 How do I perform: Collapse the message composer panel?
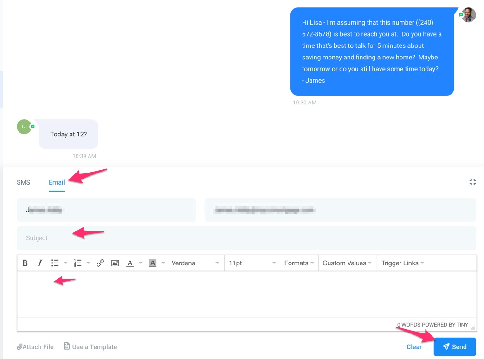pos(472,182)
